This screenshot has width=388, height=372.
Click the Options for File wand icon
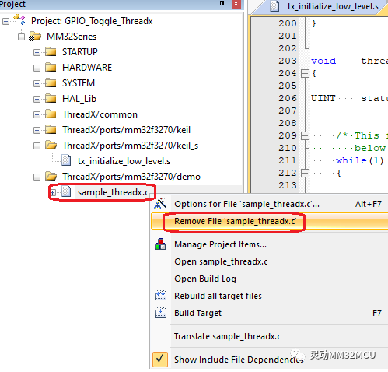[x=160, y=204]
